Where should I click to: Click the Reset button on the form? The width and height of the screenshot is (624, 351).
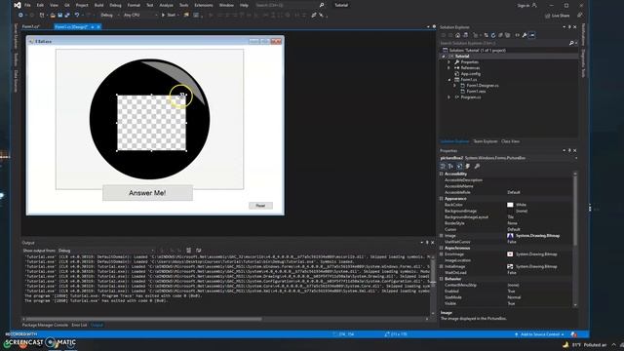pos(260,206)
